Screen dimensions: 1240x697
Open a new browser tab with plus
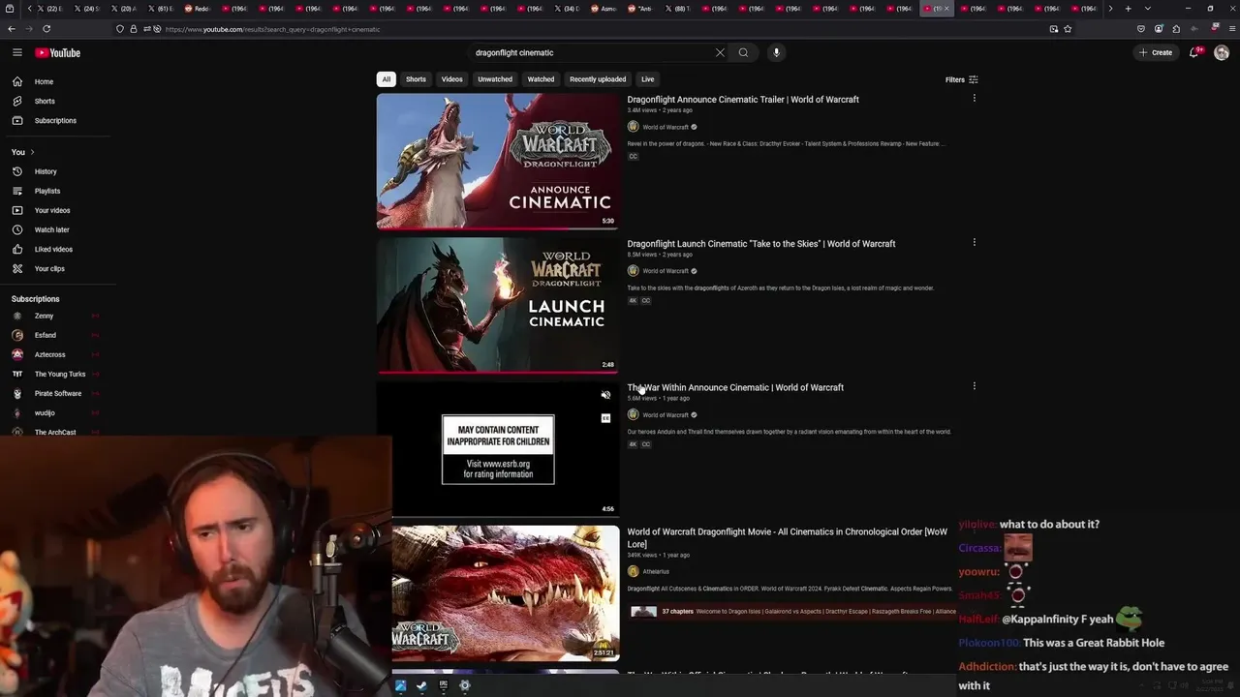click(x=1128, y=9)
